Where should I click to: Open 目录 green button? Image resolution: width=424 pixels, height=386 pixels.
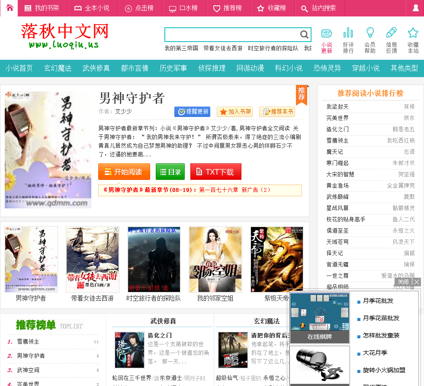click(170, 172)
